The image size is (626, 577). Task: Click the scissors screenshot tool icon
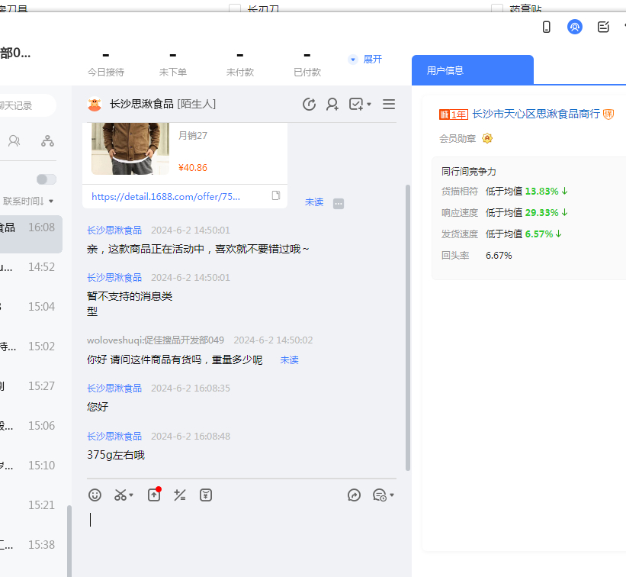(x=120, y=495)
